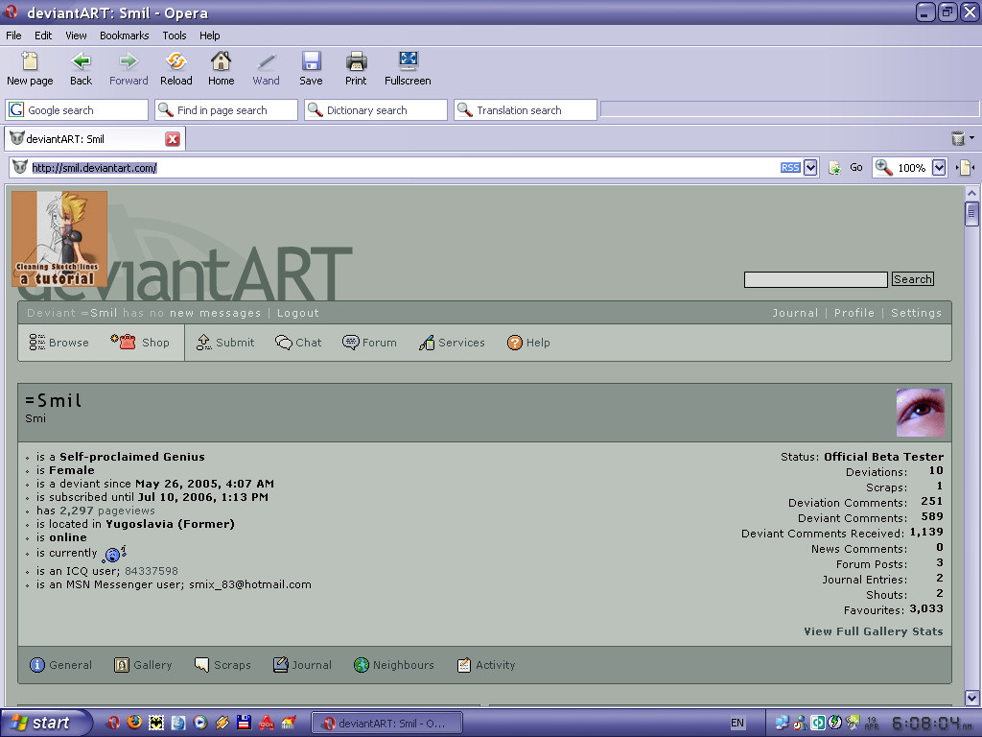Click the Cleaning Sketch lines tutorial thumbnail

[59, 239]
